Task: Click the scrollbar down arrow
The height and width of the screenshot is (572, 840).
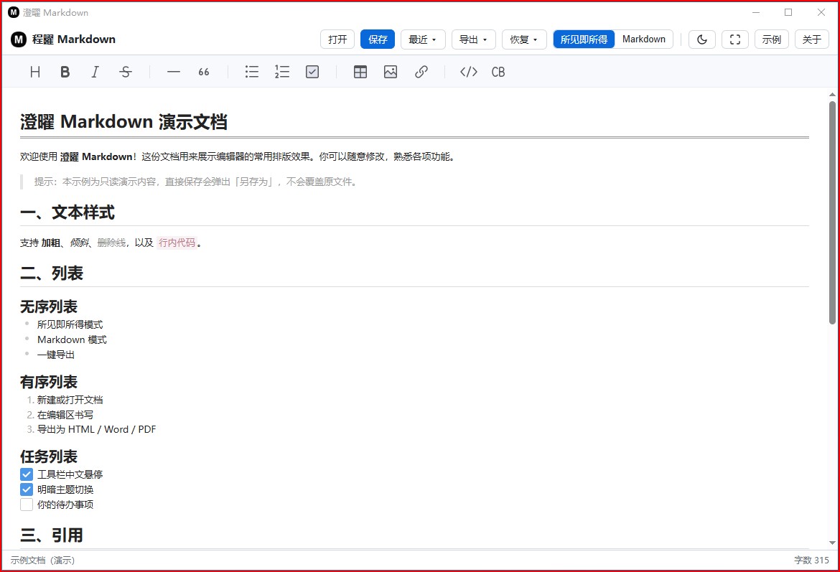Action: 832,543
